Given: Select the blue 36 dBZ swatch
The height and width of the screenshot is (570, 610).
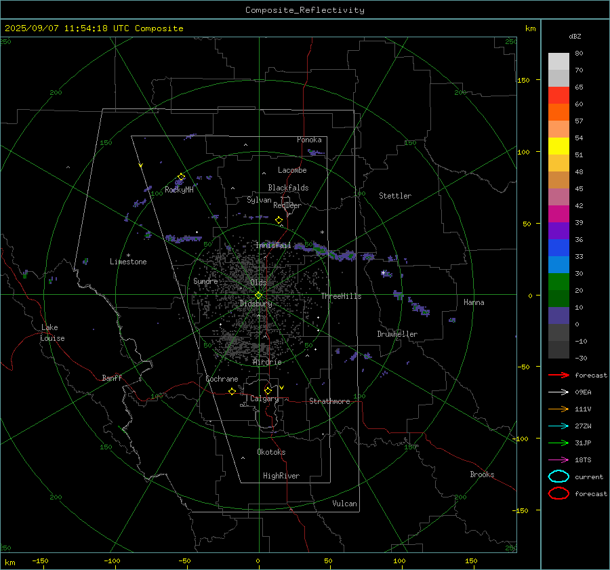Looking at the screenshot, I should [x=558, y=247].
